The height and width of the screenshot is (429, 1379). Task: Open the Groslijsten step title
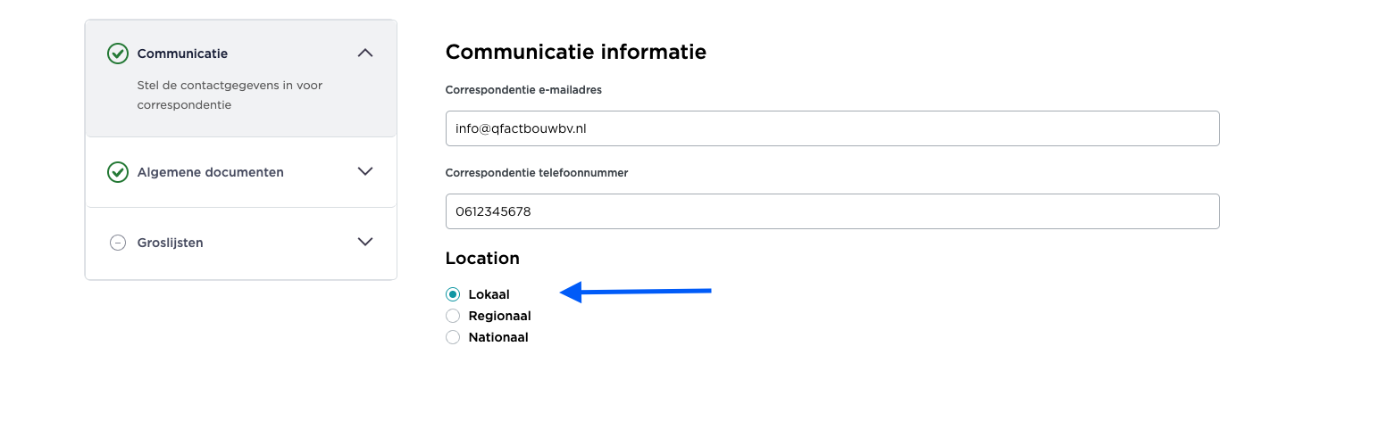pyautogui.click(x=170, y=243)
